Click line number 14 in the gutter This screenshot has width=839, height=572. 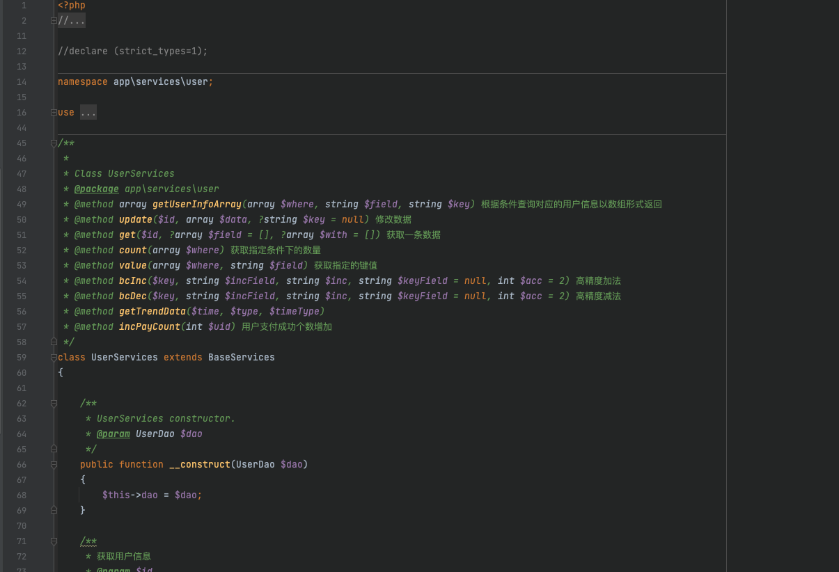(21, 82)
